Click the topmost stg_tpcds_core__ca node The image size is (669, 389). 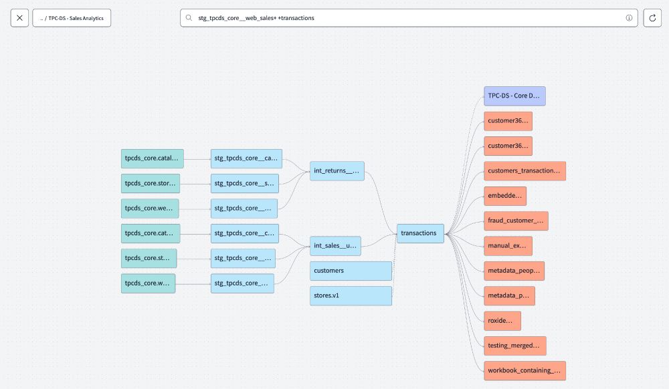[245, 158]
